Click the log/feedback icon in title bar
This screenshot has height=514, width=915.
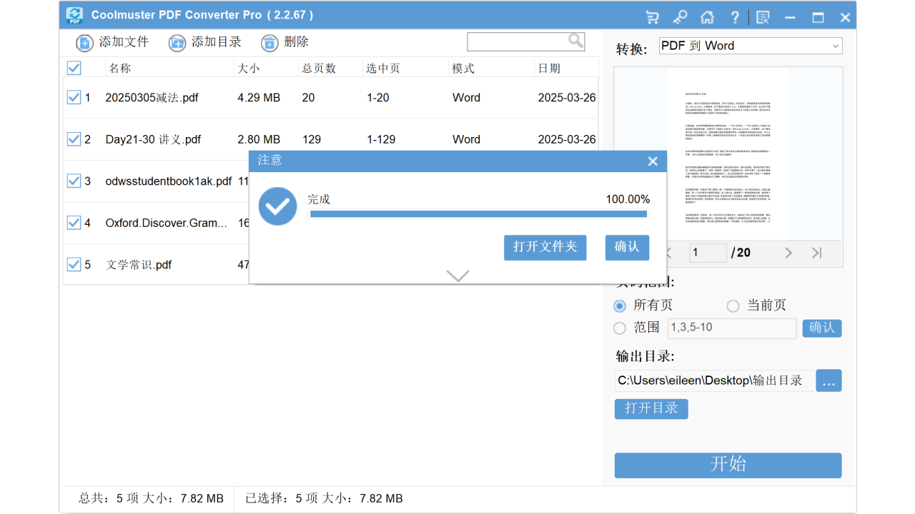click(x=762, y=16)
